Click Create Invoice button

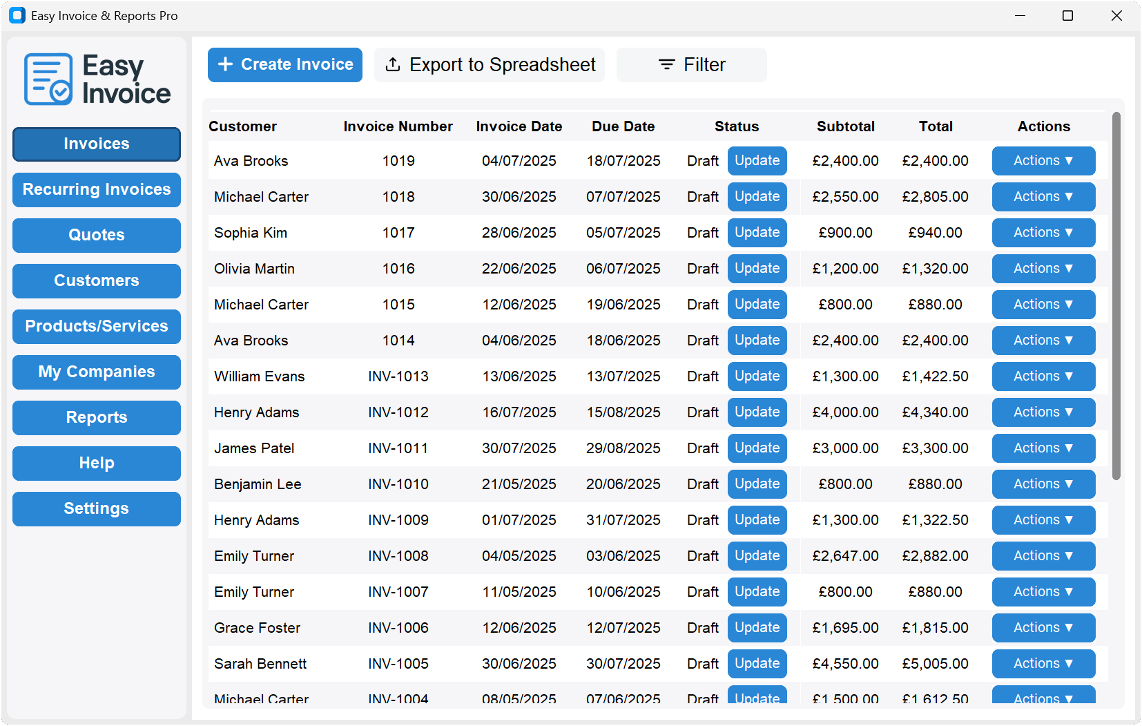pos(285,65)
